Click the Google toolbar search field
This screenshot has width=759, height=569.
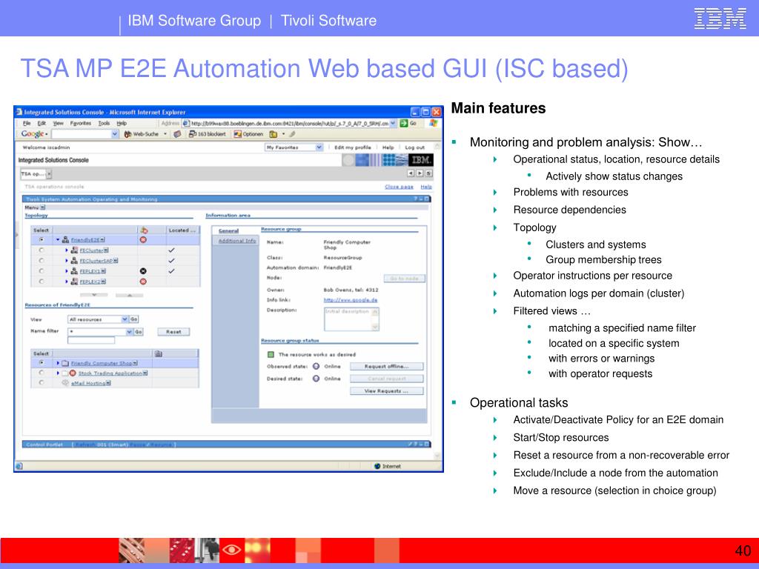[x=84, y=134]
